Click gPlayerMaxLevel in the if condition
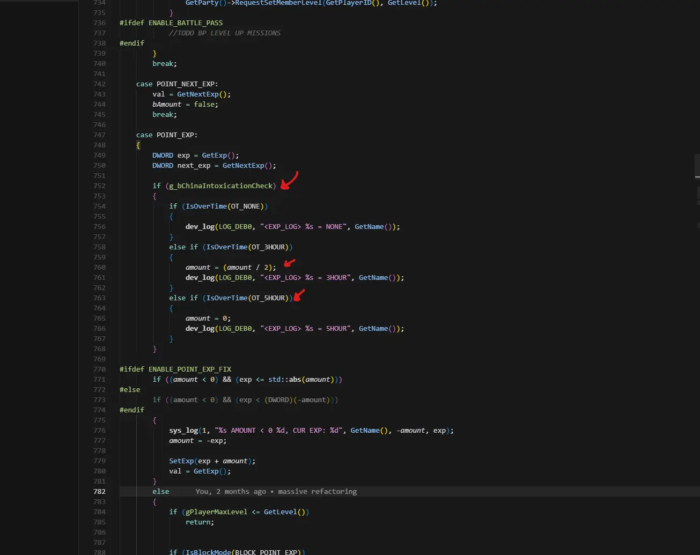This screenshot has width=700, height=555. [x=217, y=512]
